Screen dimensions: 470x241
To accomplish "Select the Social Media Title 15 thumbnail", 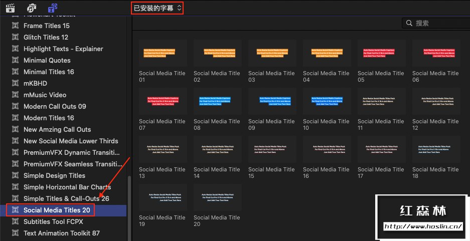I will pos(272,149).
